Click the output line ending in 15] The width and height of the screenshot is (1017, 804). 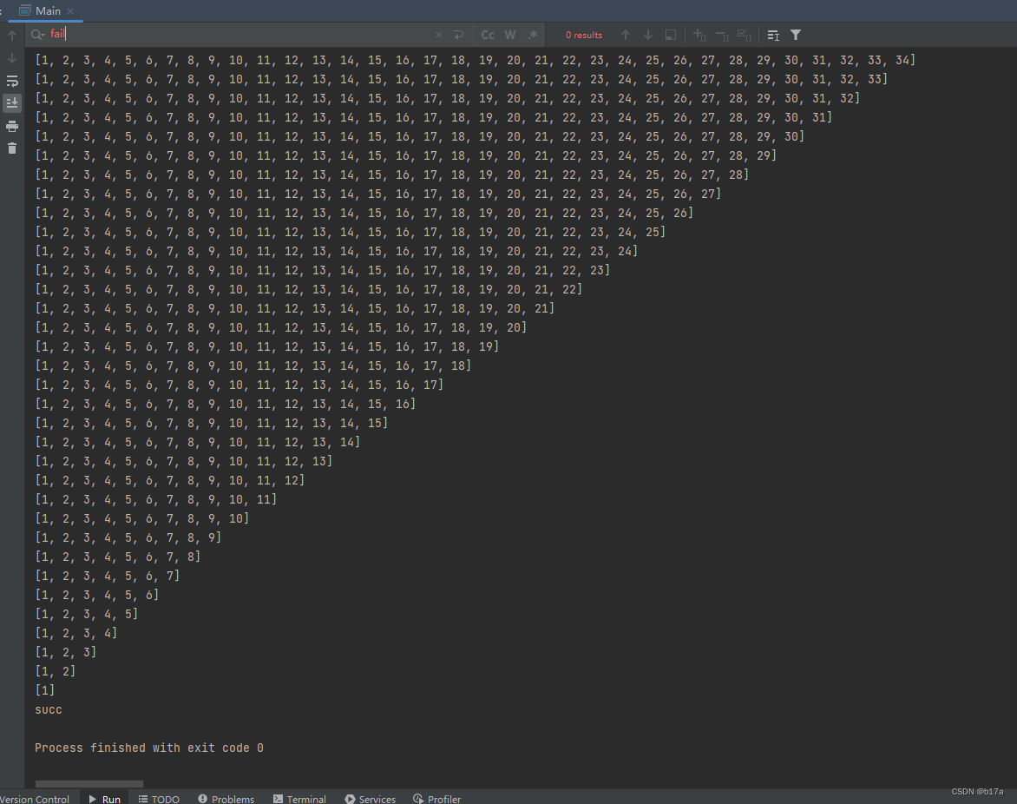coord(212,423)
